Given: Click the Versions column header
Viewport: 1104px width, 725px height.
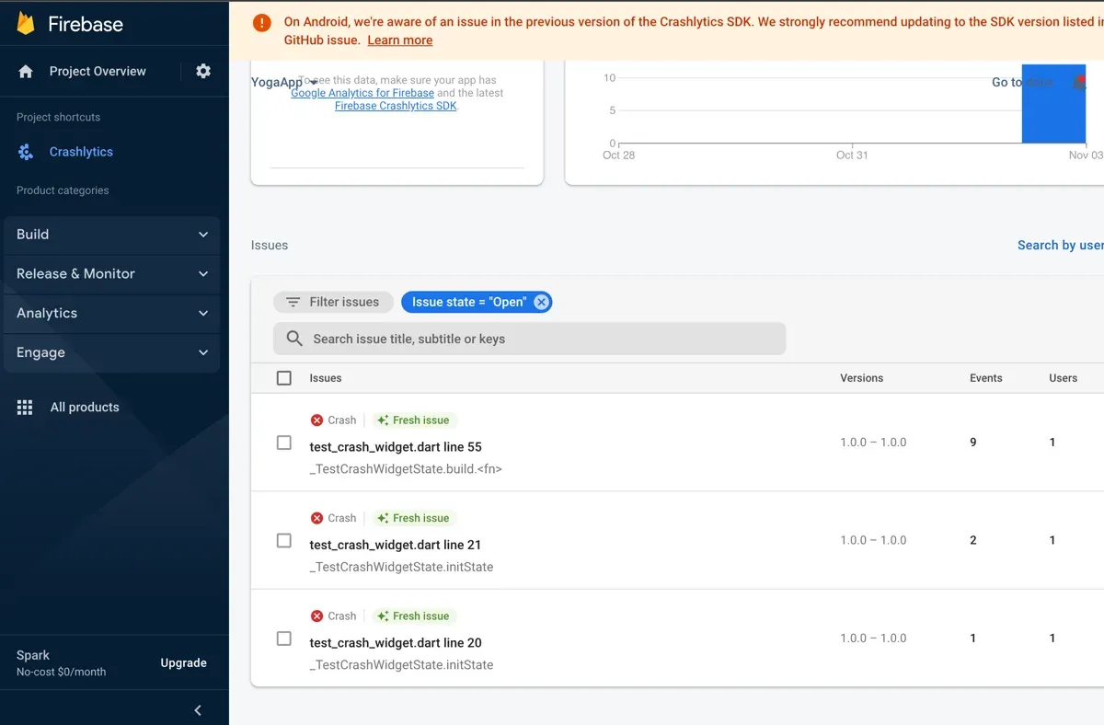Looking at the screenshot, I should [861, 378].
